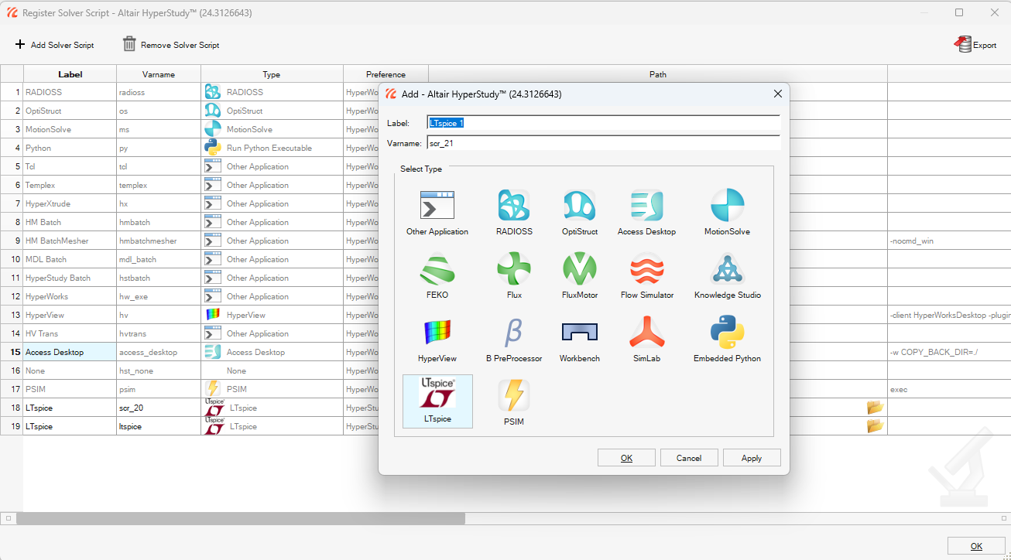Click Apply in the Add dialog
The width and height of the screenshot is (1011, 560).
pyautogui.click(x=752, y=458)
